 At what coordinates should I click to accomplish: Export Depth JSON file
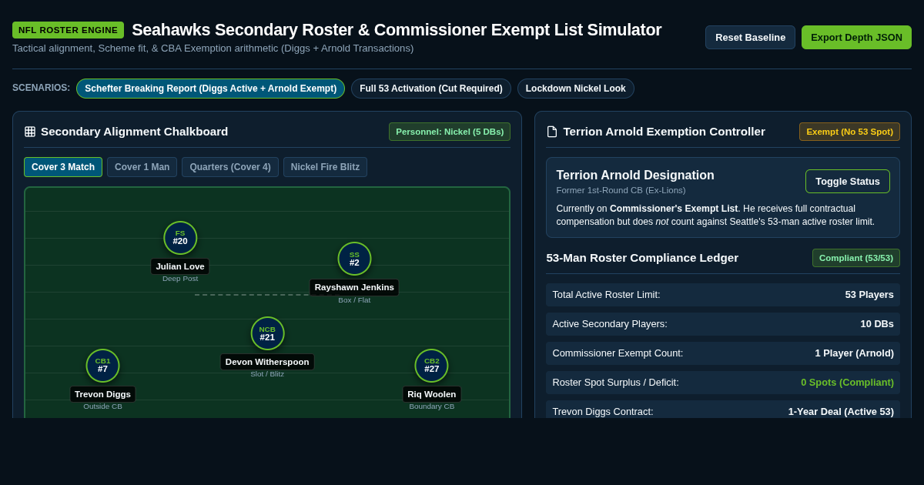click(x=856, y=37)
